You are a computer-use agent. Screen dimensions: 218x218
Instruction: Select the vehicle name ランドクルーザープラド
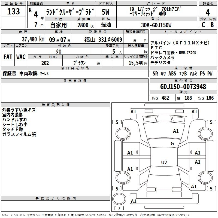pos(70,12)
